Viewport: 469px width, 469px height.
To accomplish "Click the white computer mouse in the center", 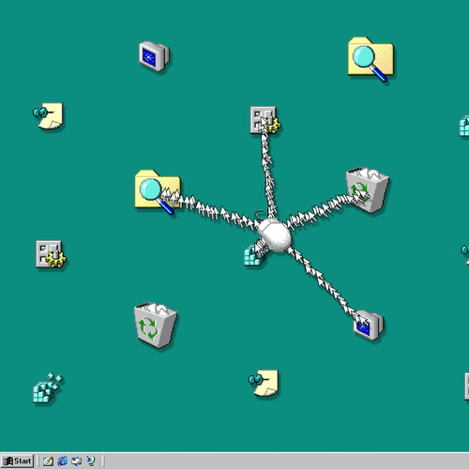I will click(x=275, y=235).
